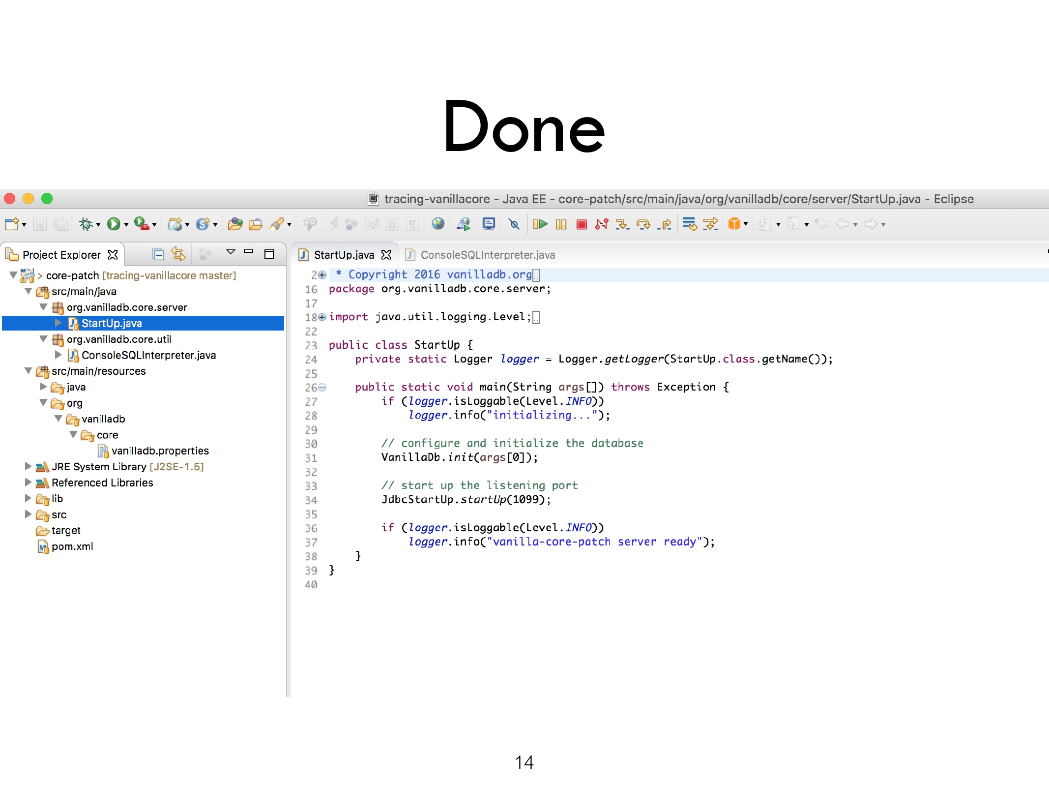Toggle Link with Editor in Project Explorer

coord(178,254)
